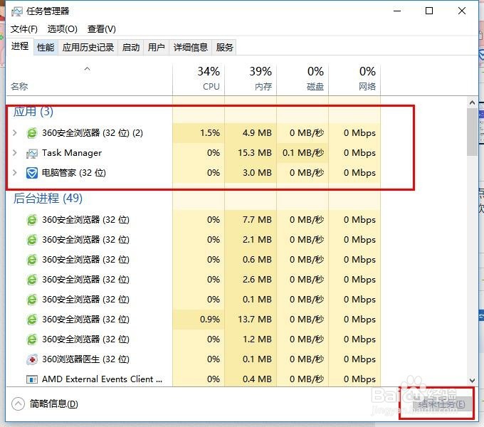Image resolution: width=484 pixels, height=427 pixels.
Task: Sort by the CPU column header
Action: (x=199, y=79)
